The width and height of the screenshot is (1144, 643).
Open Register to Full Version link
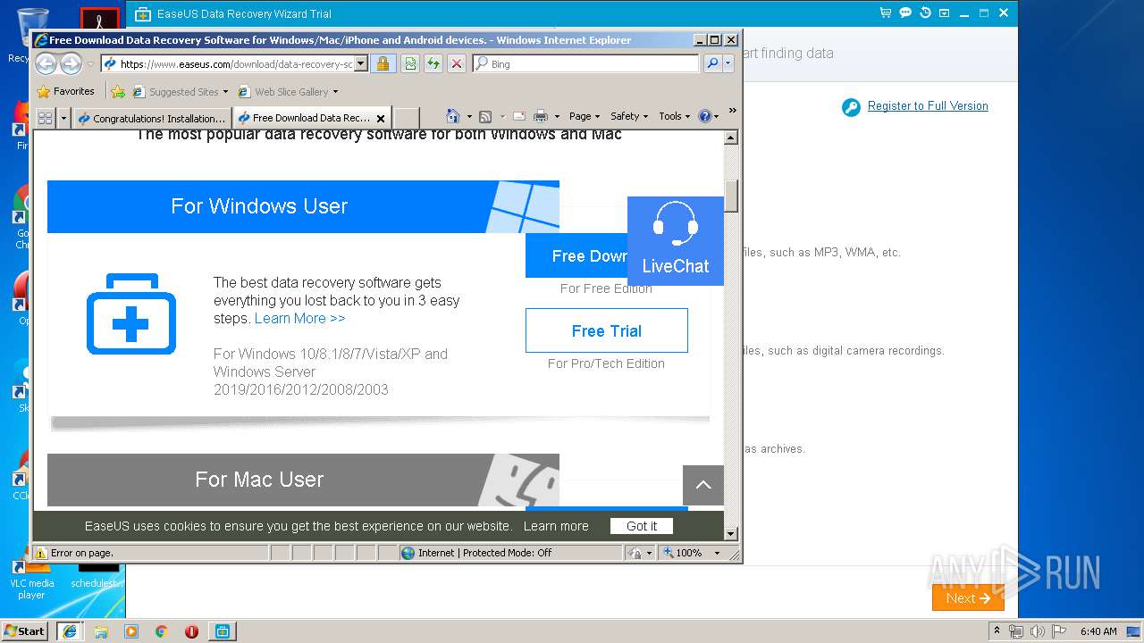(928, 105)
